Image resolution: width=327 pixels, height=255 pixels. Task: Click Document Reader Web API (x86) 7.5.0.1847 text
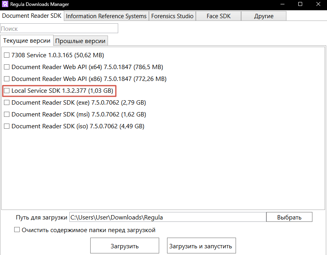coord(72,79)
